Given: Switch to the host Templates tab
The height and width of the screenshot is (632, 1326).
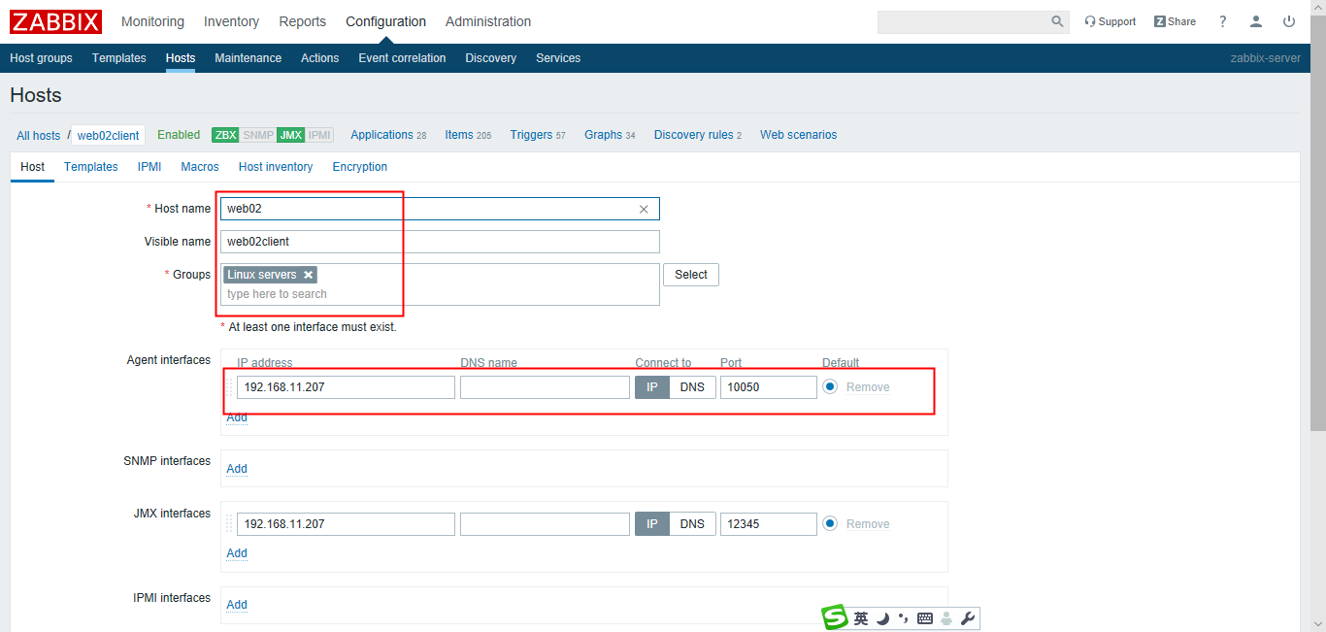Looking at the screenshot, I should tap(91, 167).
